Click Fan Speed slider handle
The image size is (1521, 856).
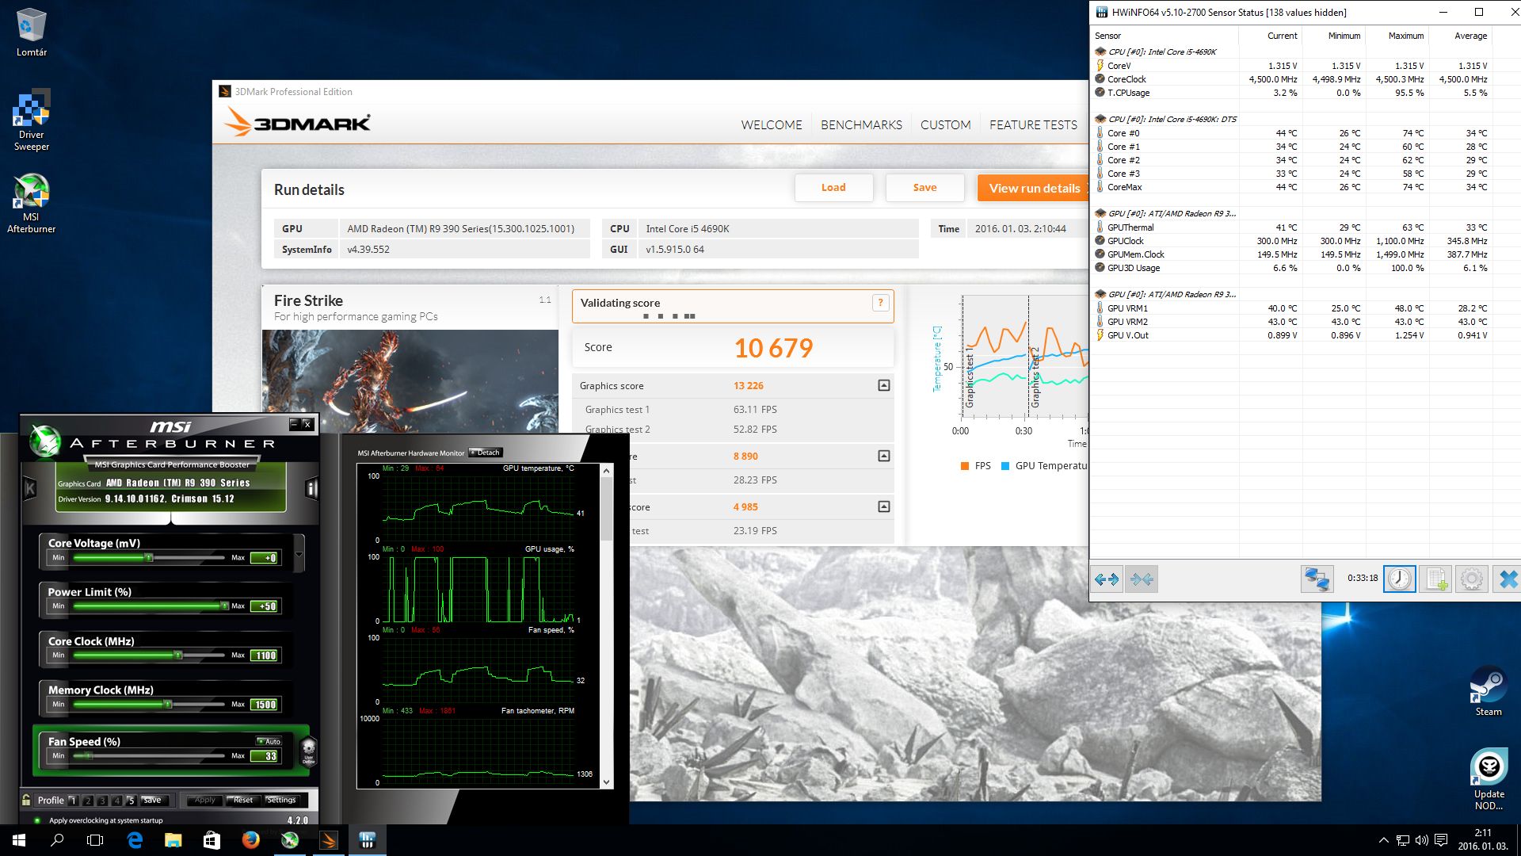(90, 756)
